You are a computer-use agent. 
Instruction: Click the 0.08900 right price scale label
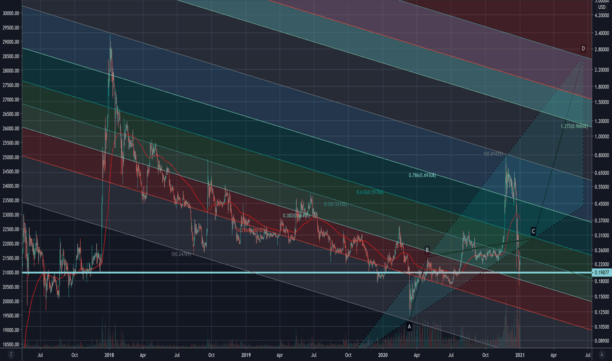point(602,341)
